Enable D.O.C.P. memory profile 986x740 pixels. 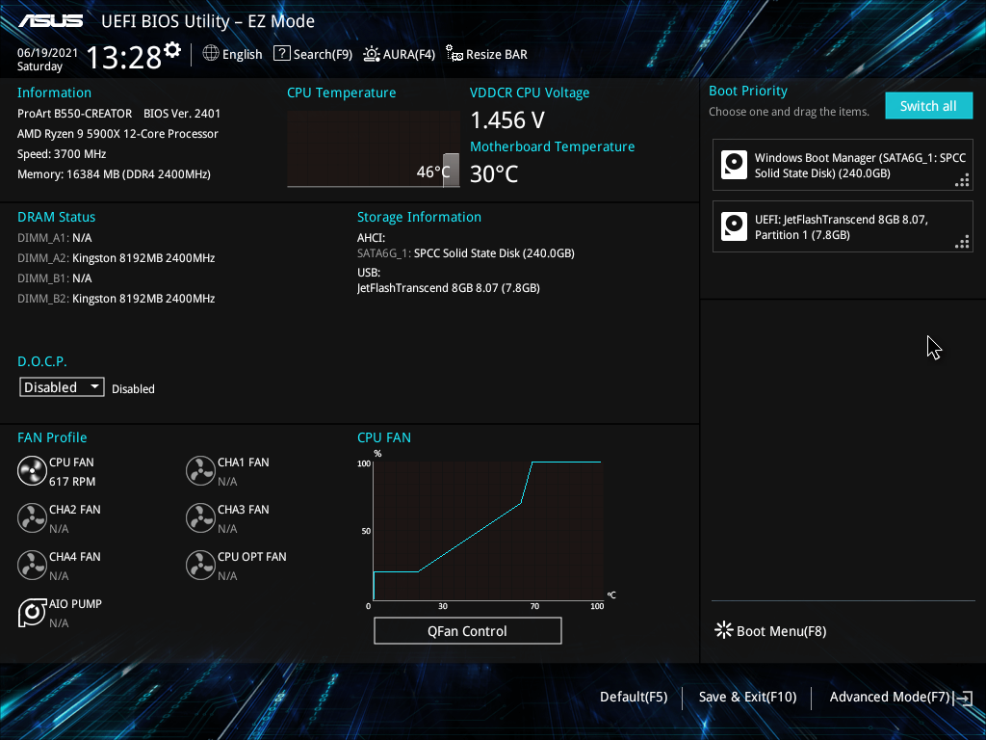(x=61, y=386)
